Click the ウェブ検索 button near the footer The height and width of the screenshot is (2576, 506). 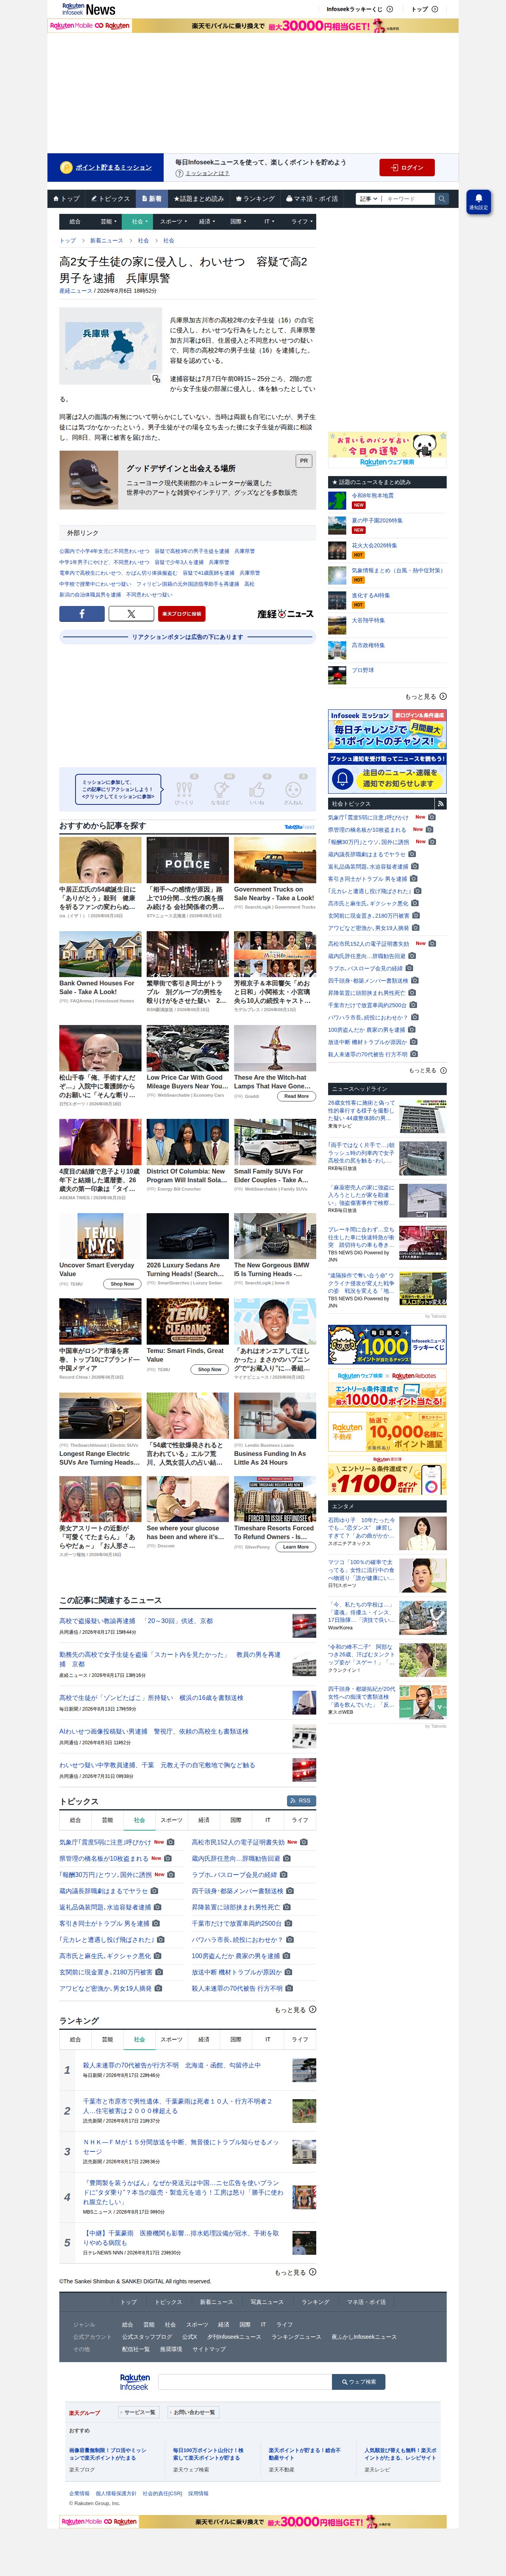[x=357, y=2381]
